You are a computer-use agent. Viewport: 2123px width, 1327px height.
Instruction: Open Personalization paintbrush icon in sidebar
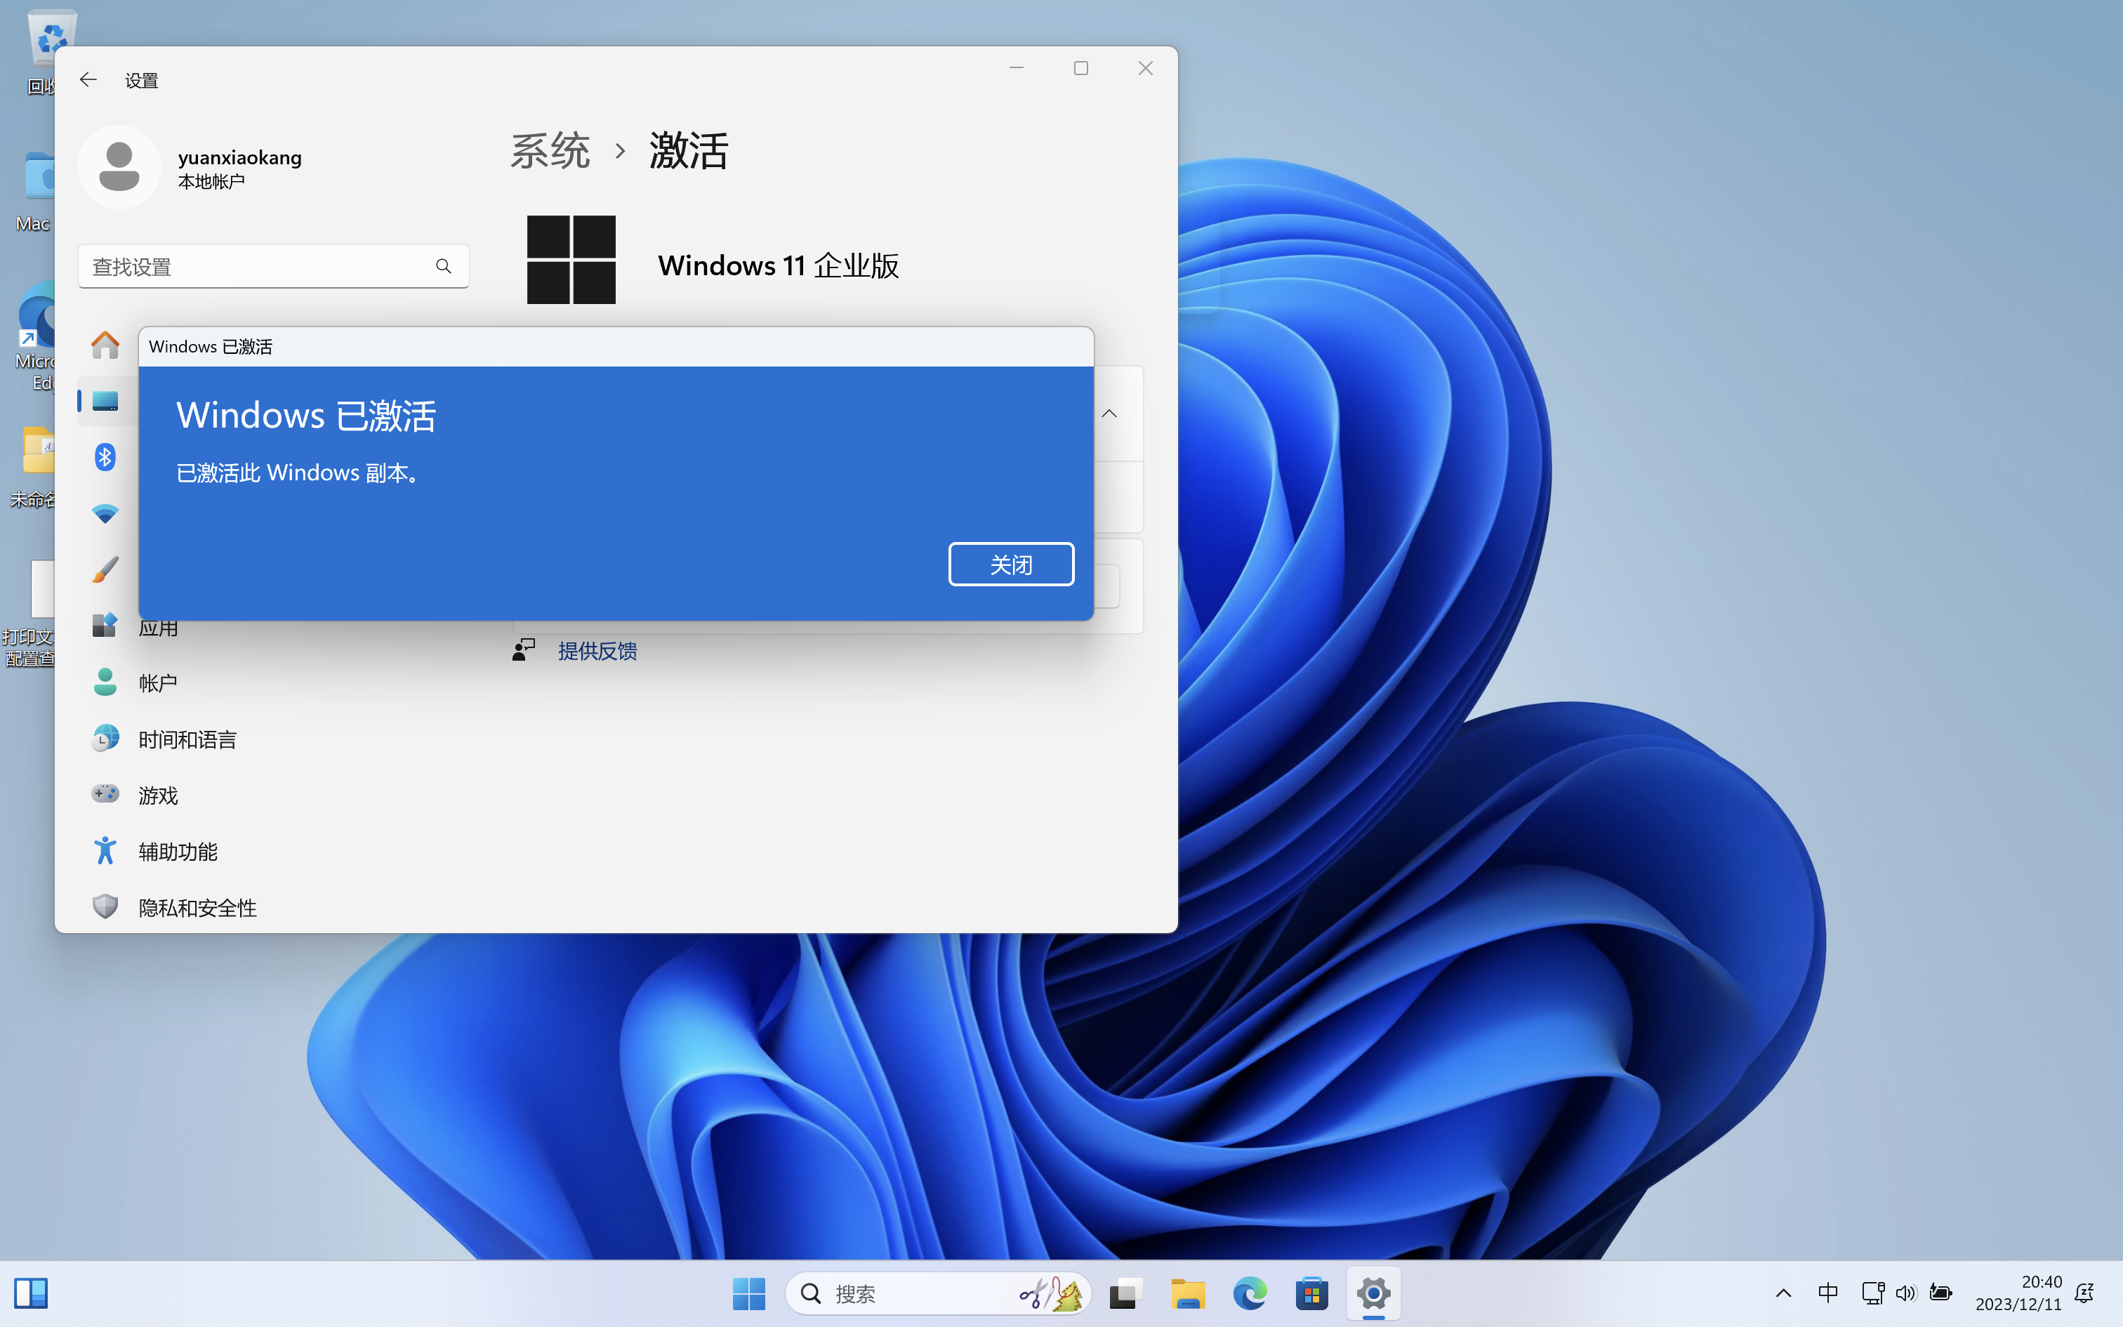105,569
